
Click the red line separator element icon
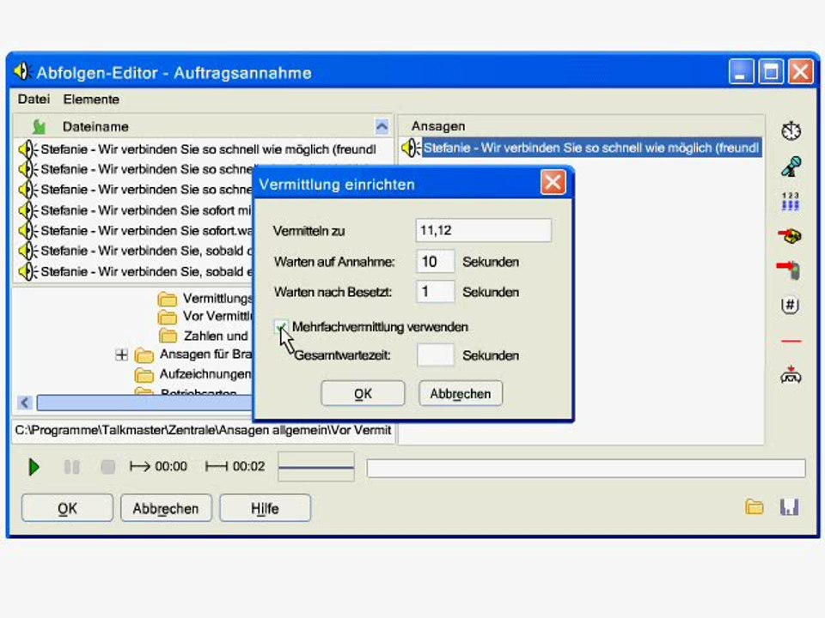coord(791,341)
